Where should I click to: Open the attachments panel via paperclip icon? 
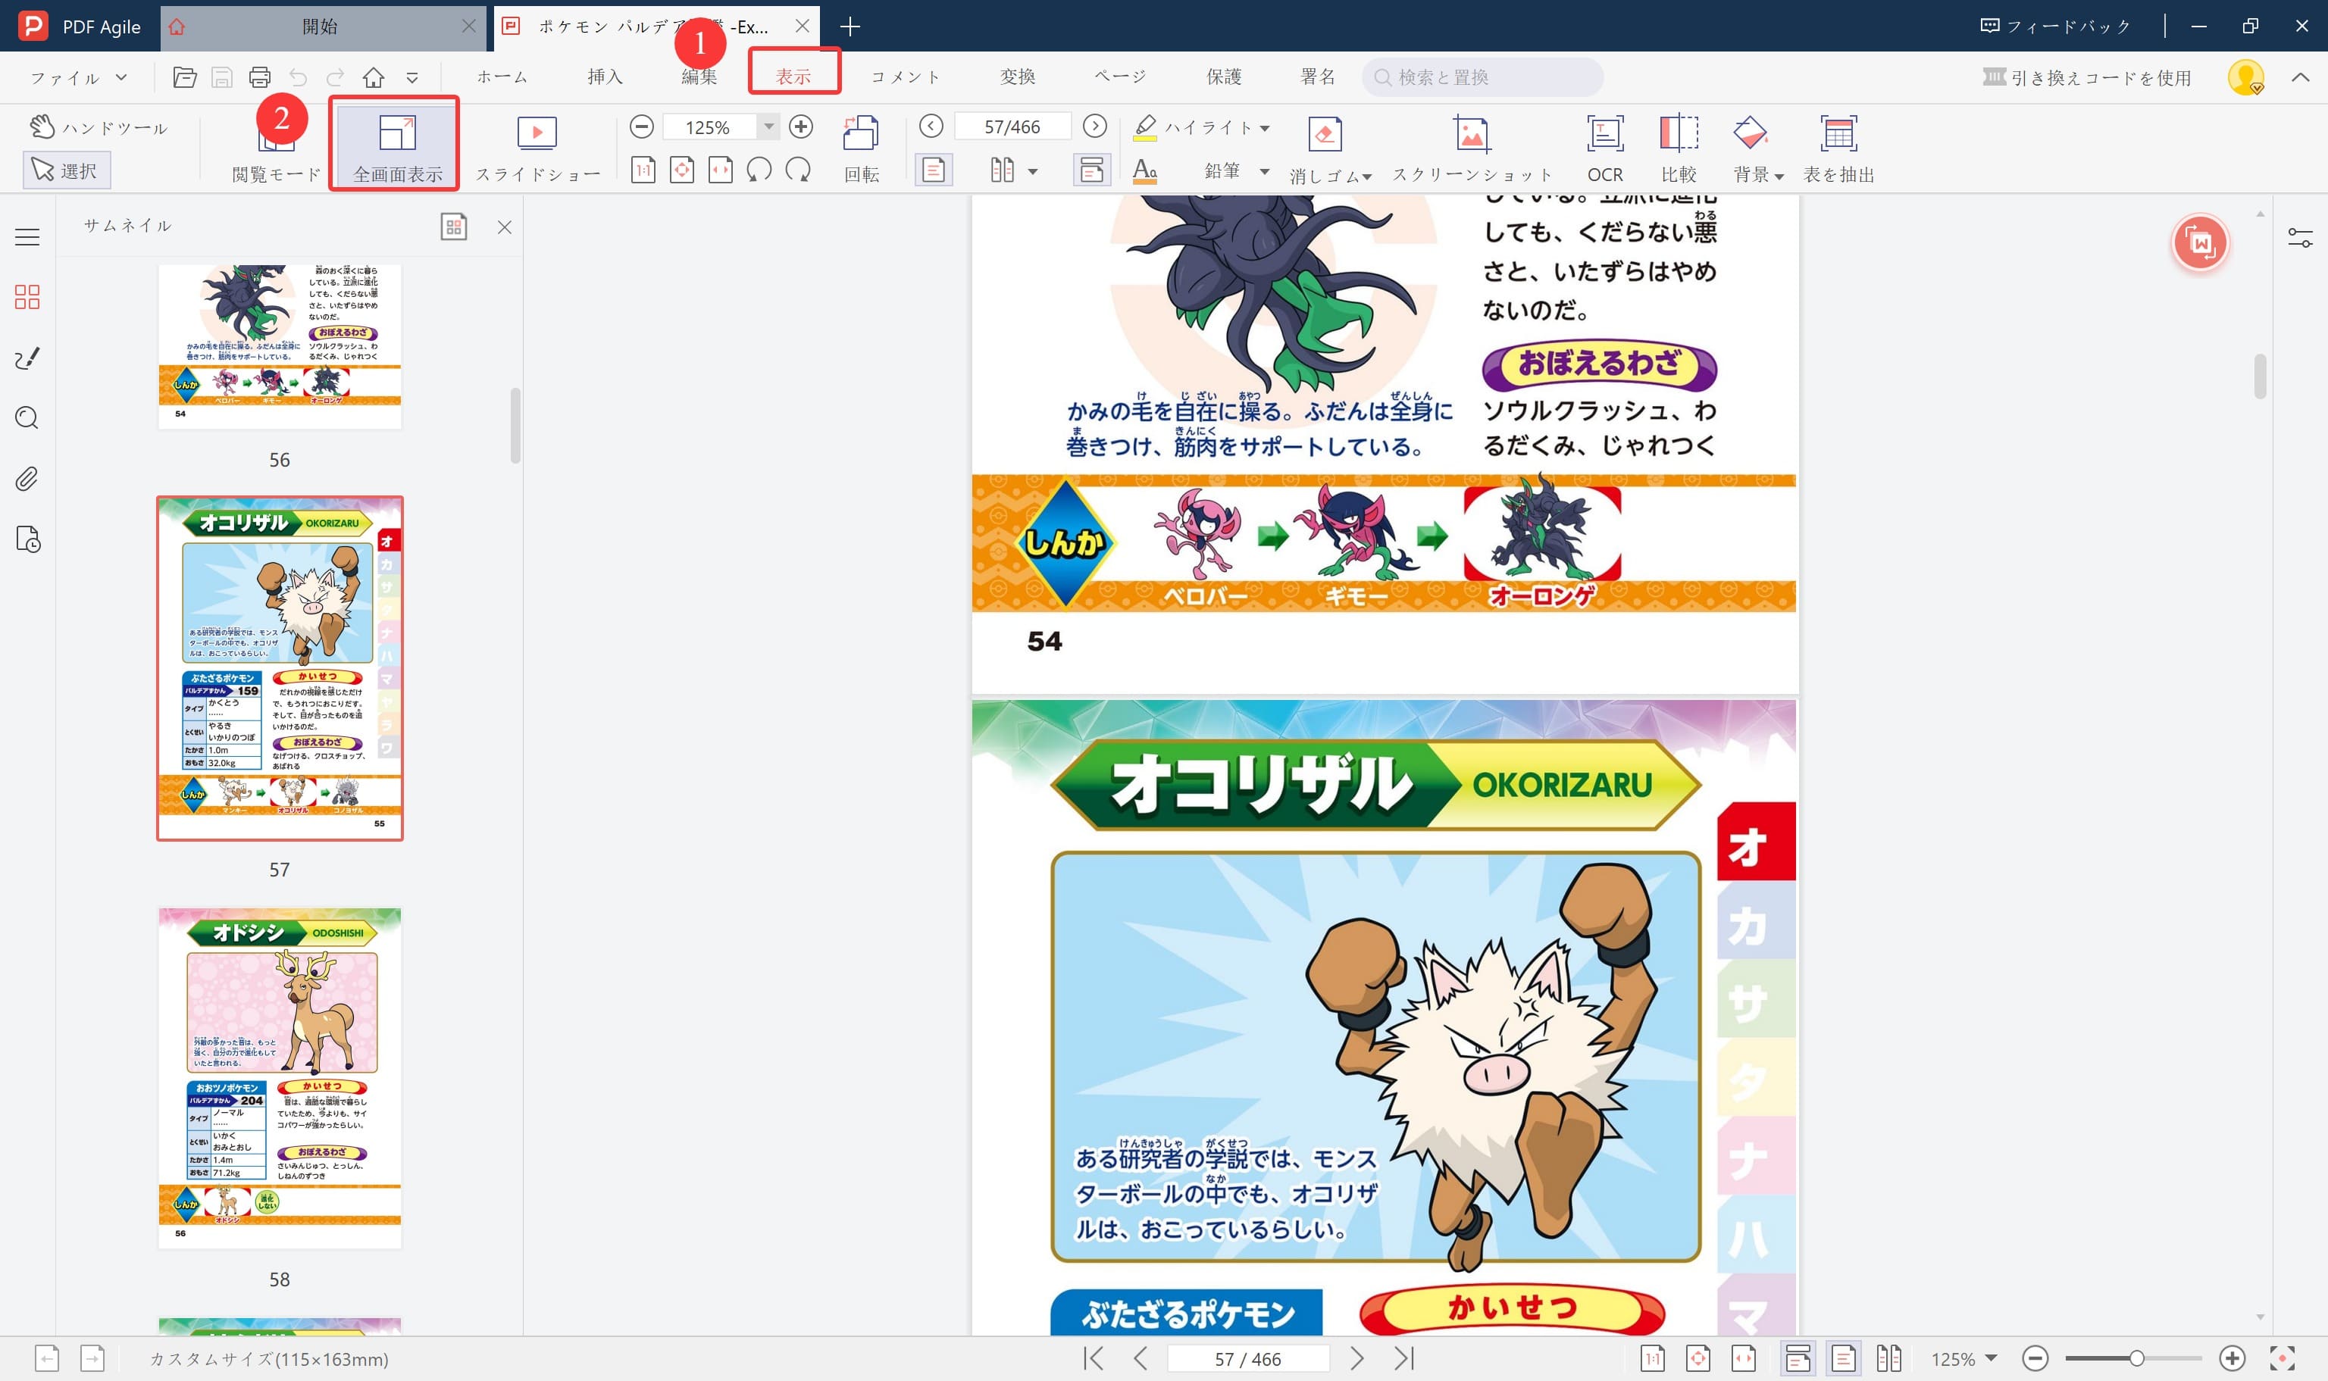pyautogui.click(x=26, y=478)
